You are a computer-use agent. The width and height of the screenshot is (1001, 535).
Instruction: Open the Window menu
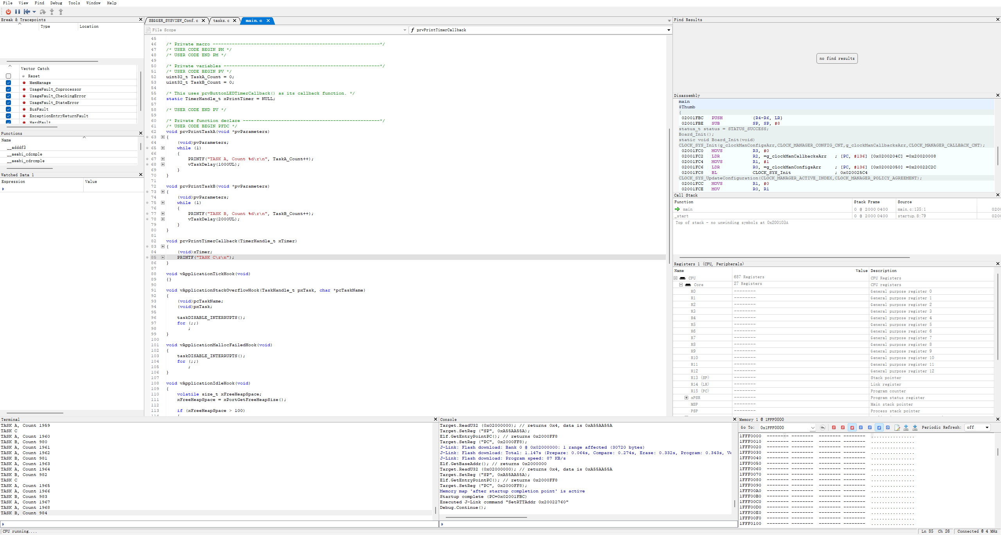pyautogui.click(x=93, y=3)
